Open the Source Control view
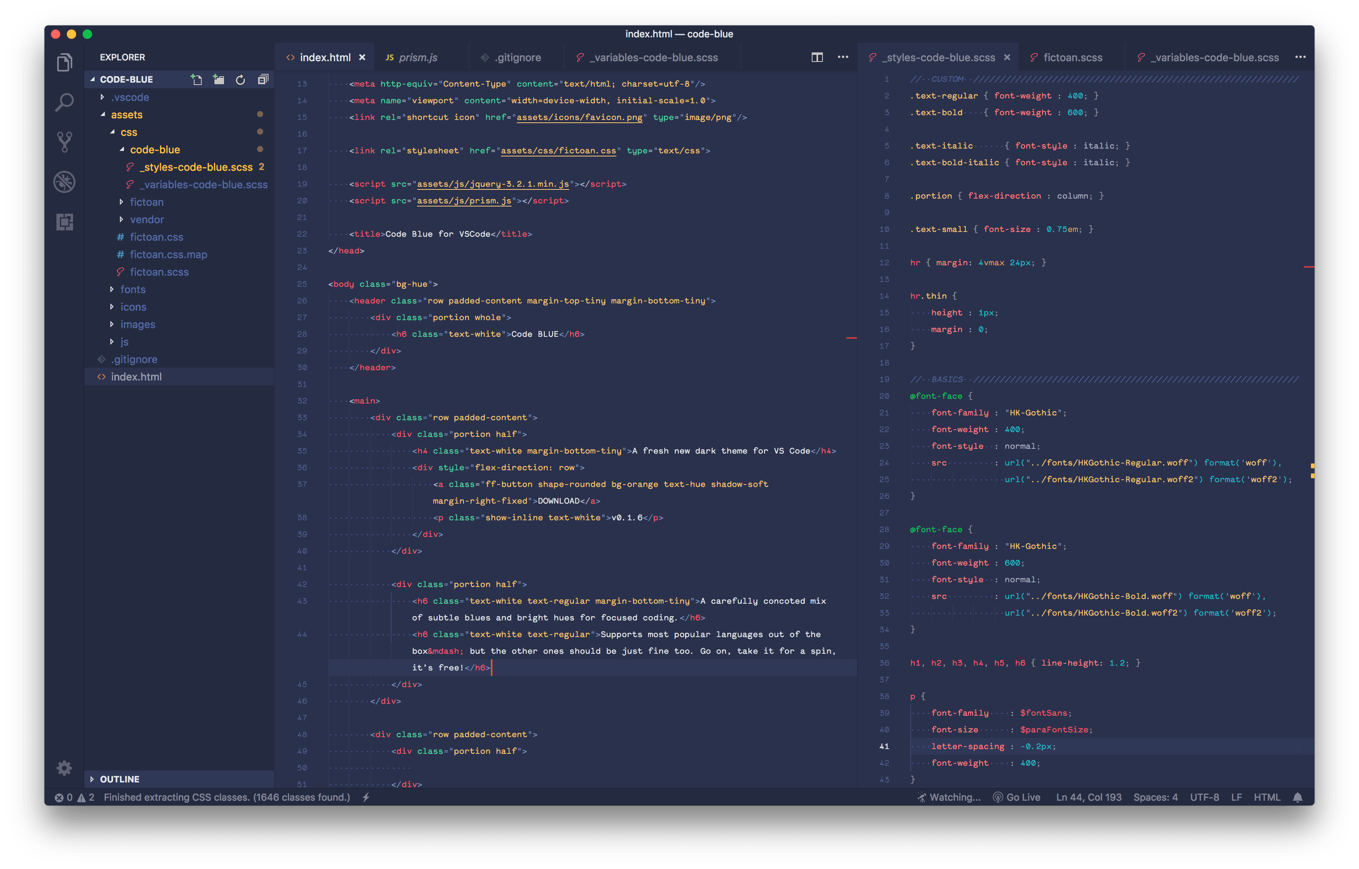The width and height of the screenshot is (1359, 869). tap(64, 142)
